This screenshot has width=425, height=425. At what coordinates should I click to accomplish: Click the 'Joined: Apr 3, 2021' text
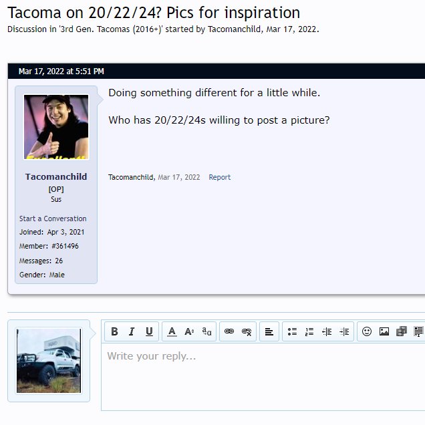tap(51, 232)
